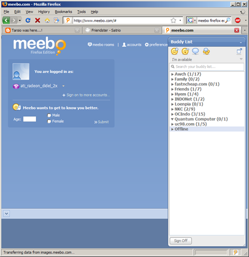Stop loading with the red X icon
This screenshot has height=257, width=249.
pos(37,20)
